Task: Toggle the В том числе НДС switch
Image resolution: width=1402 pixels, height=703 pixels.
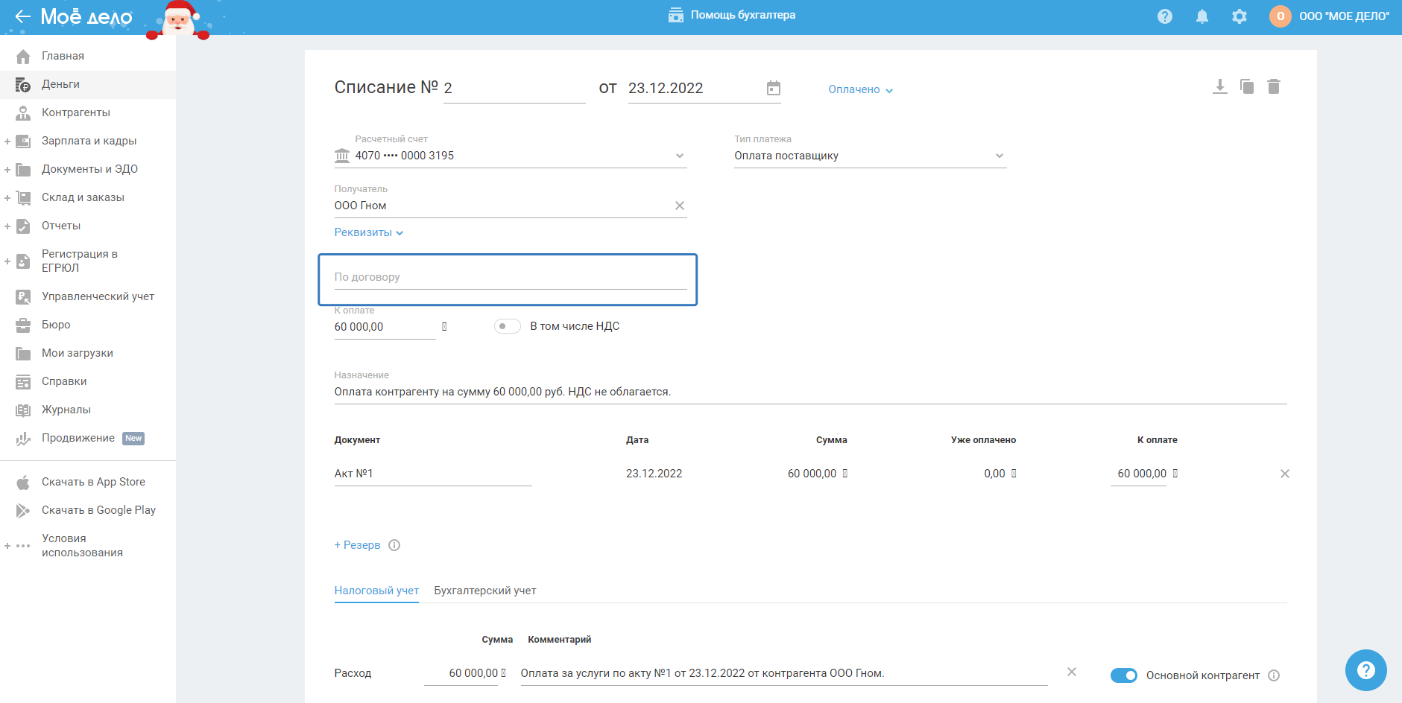Action: [x=508, y=326]
